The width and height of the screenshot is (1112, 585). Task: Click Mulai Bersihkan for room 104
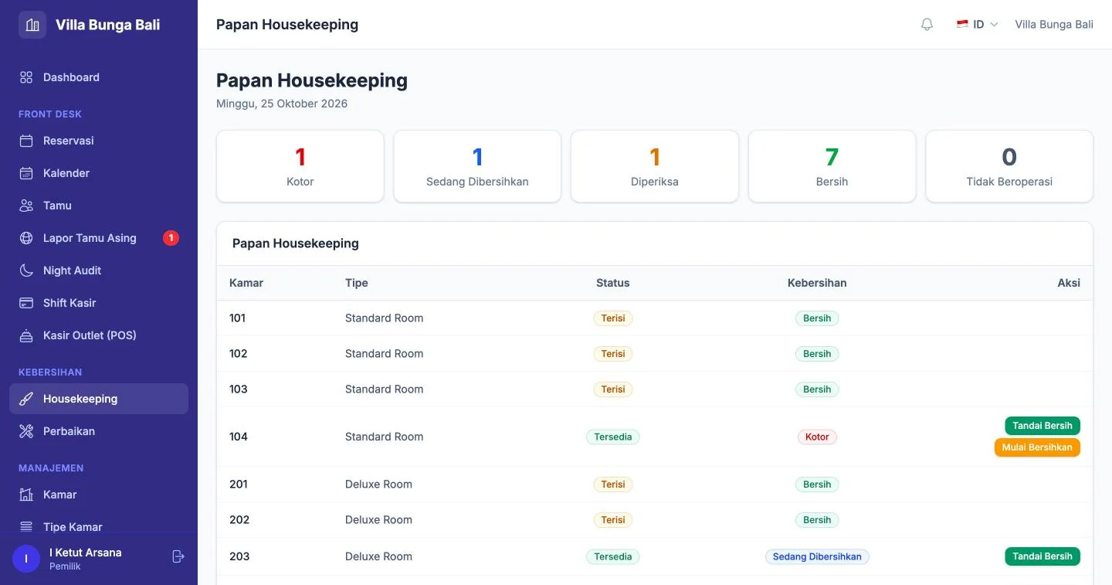[1037, 447]
